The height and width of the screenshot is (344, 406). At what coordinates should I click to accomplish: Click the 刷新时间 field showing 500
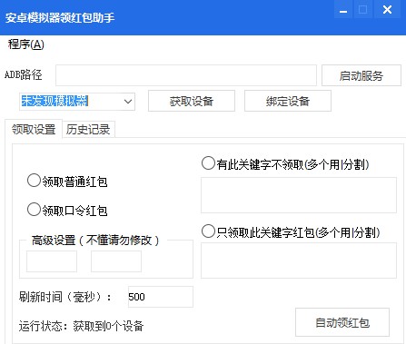pyautogui.click(x=161, y=297)
